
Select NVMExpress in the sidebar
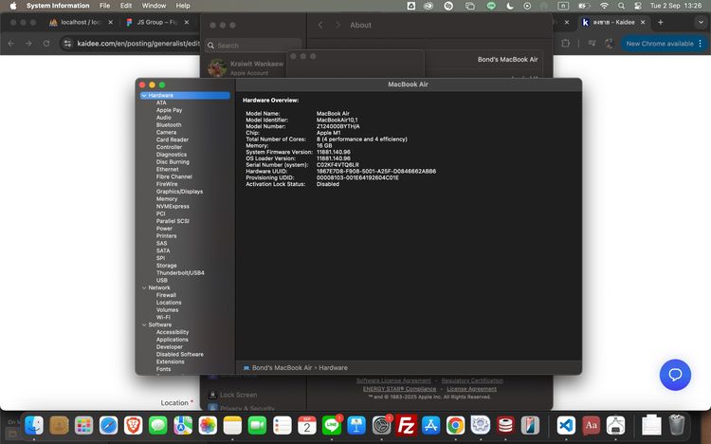(x=173, y=206)
